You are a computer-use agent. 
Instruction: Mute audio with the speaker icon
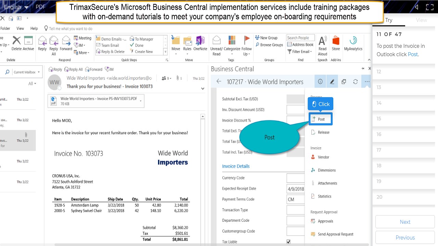point(416,7)
